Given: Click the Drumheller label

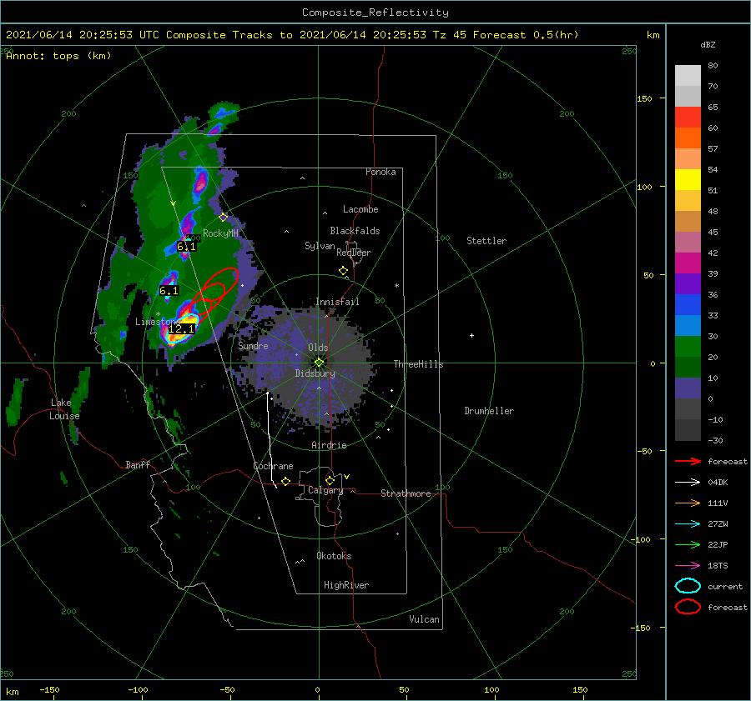Looking at the screenshot, I should (x=489, y=411).
